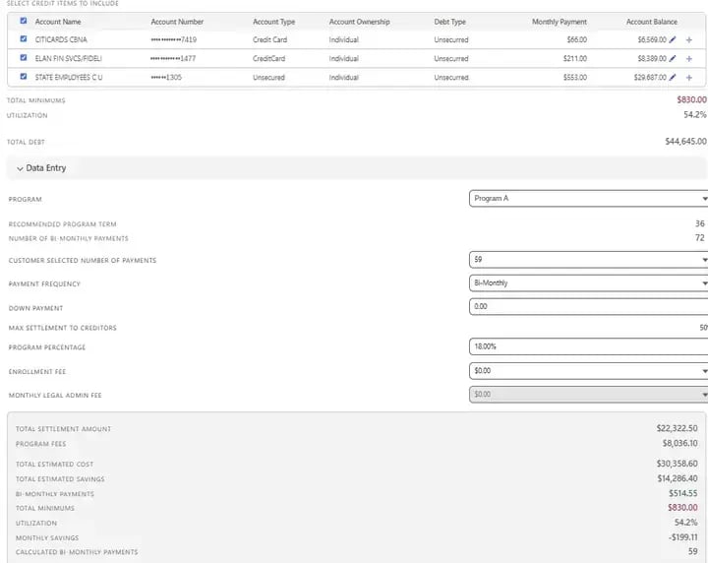Viewport: 708px width, 563px height.
Task: Select the STATE EMPLOYEES C U account name
Action: coord(69,78)
